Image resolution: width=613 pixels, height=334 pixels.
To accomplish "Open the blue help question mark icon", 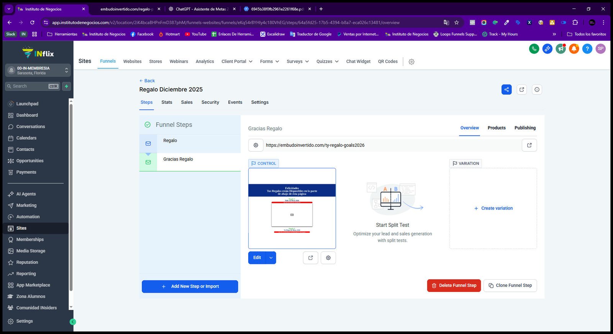I will [x=587, y=49].
